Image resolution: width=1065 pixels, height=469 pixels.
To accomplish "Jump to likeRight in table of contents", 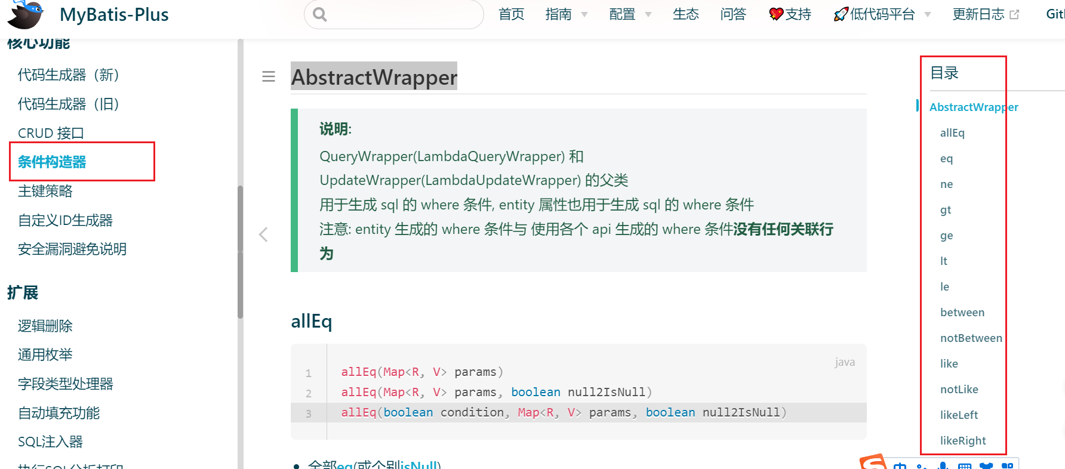I will (963, 440).
